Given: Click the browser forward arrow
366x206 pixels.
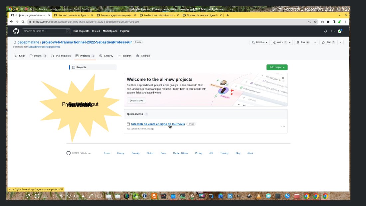Looking at the screenshot, I should point(17,22).
